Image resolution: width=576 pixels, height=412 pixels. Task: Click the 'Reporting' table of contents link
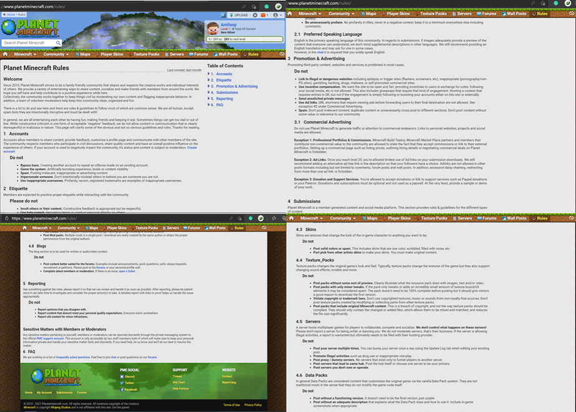click(x=224, y=99)
